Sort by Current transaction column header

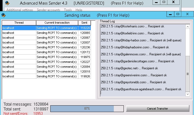(57, 23)
